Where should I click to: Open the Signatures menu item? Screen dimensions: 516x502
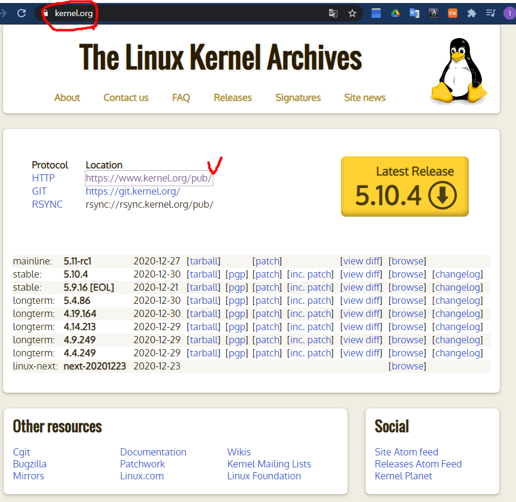298,98
